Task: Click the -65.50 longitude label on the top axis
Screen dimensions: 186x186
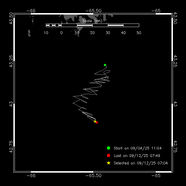Action: 93,11
